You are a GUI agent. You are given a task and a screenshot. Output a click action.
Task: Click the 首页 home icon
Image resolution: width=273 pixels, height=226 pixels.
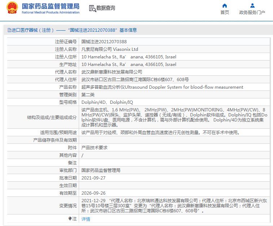point(225,6)
